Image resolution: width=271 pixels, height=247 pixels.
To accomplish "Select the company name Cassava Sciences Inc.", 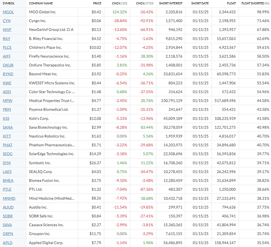I will point(46,225).
